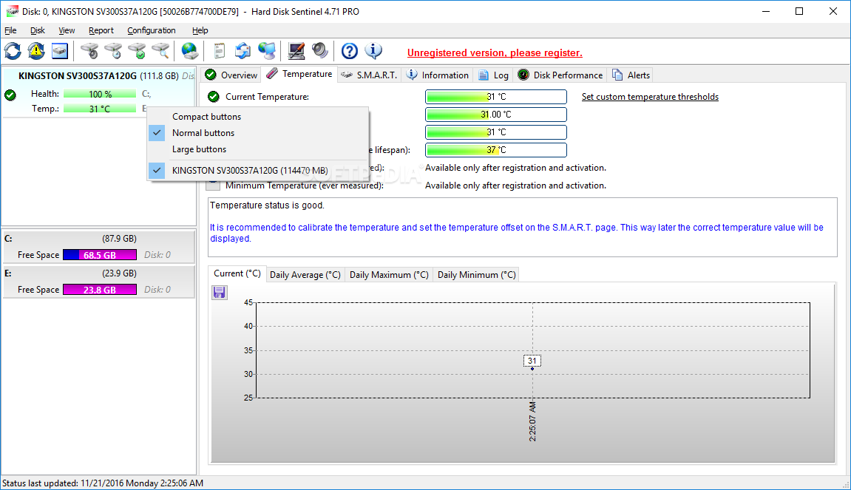The image size is (851, 490).
Task: Click the C: free space 68.5 GB bar
Action: [100, 254]
